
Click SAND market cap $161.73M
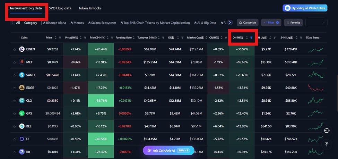pos(196,75)
